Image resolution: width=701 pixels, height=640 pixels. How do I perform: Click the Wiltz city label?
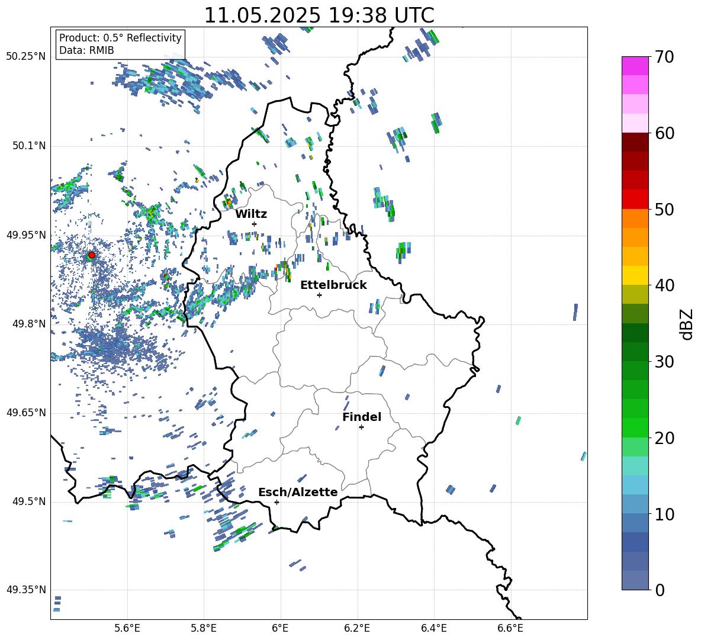tap(251, 214)
